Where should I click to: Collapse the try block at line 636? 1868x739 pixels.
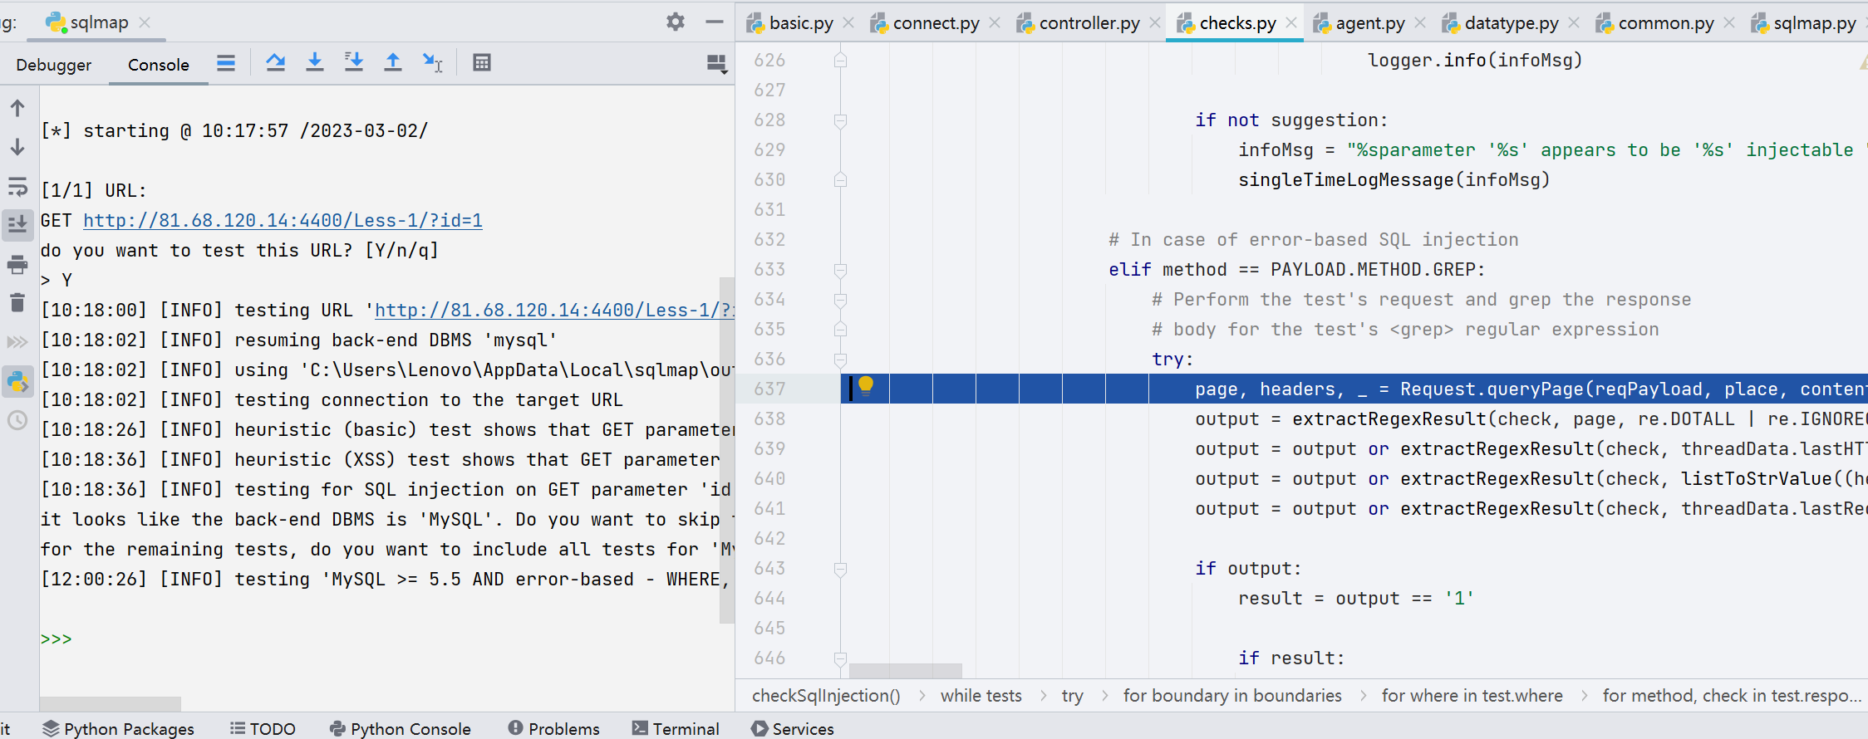(840, 360)
